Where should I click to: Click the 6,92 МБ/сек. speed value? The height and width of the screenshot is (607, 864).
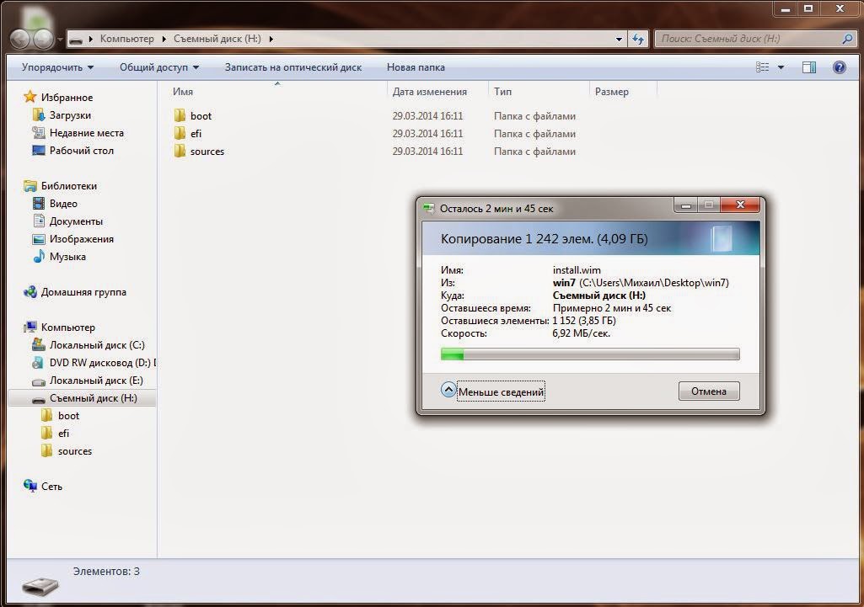pos(582,333)
